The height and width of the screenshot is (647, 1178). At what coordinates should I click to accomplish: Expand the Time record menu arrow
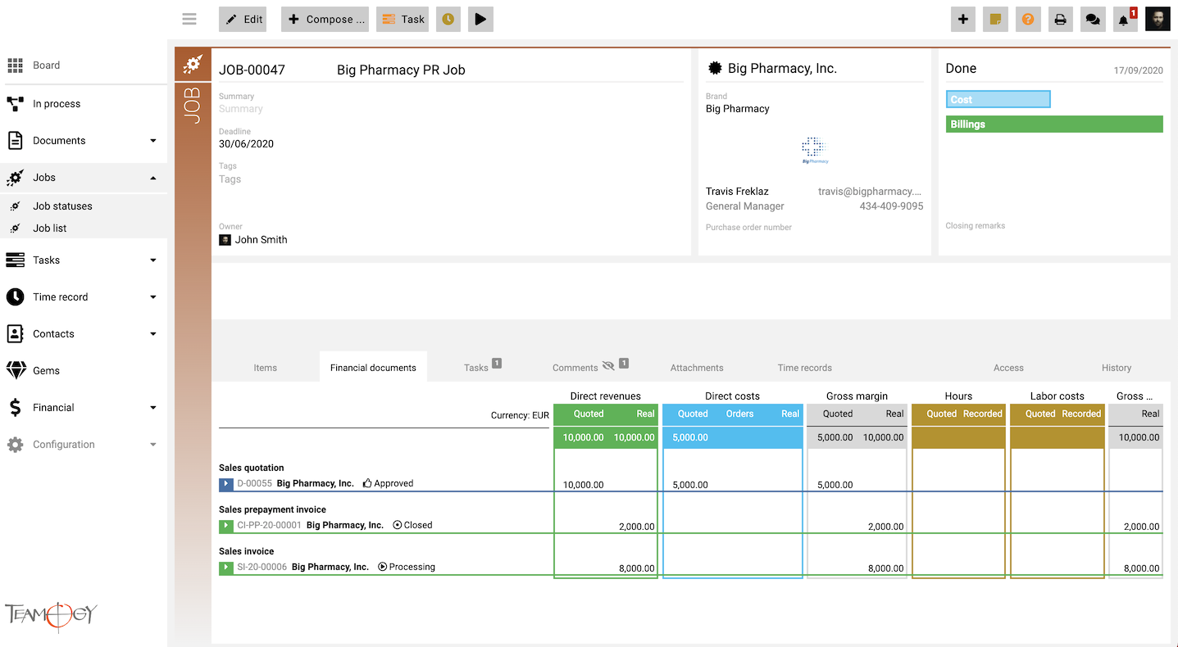(x=153, y=297)
